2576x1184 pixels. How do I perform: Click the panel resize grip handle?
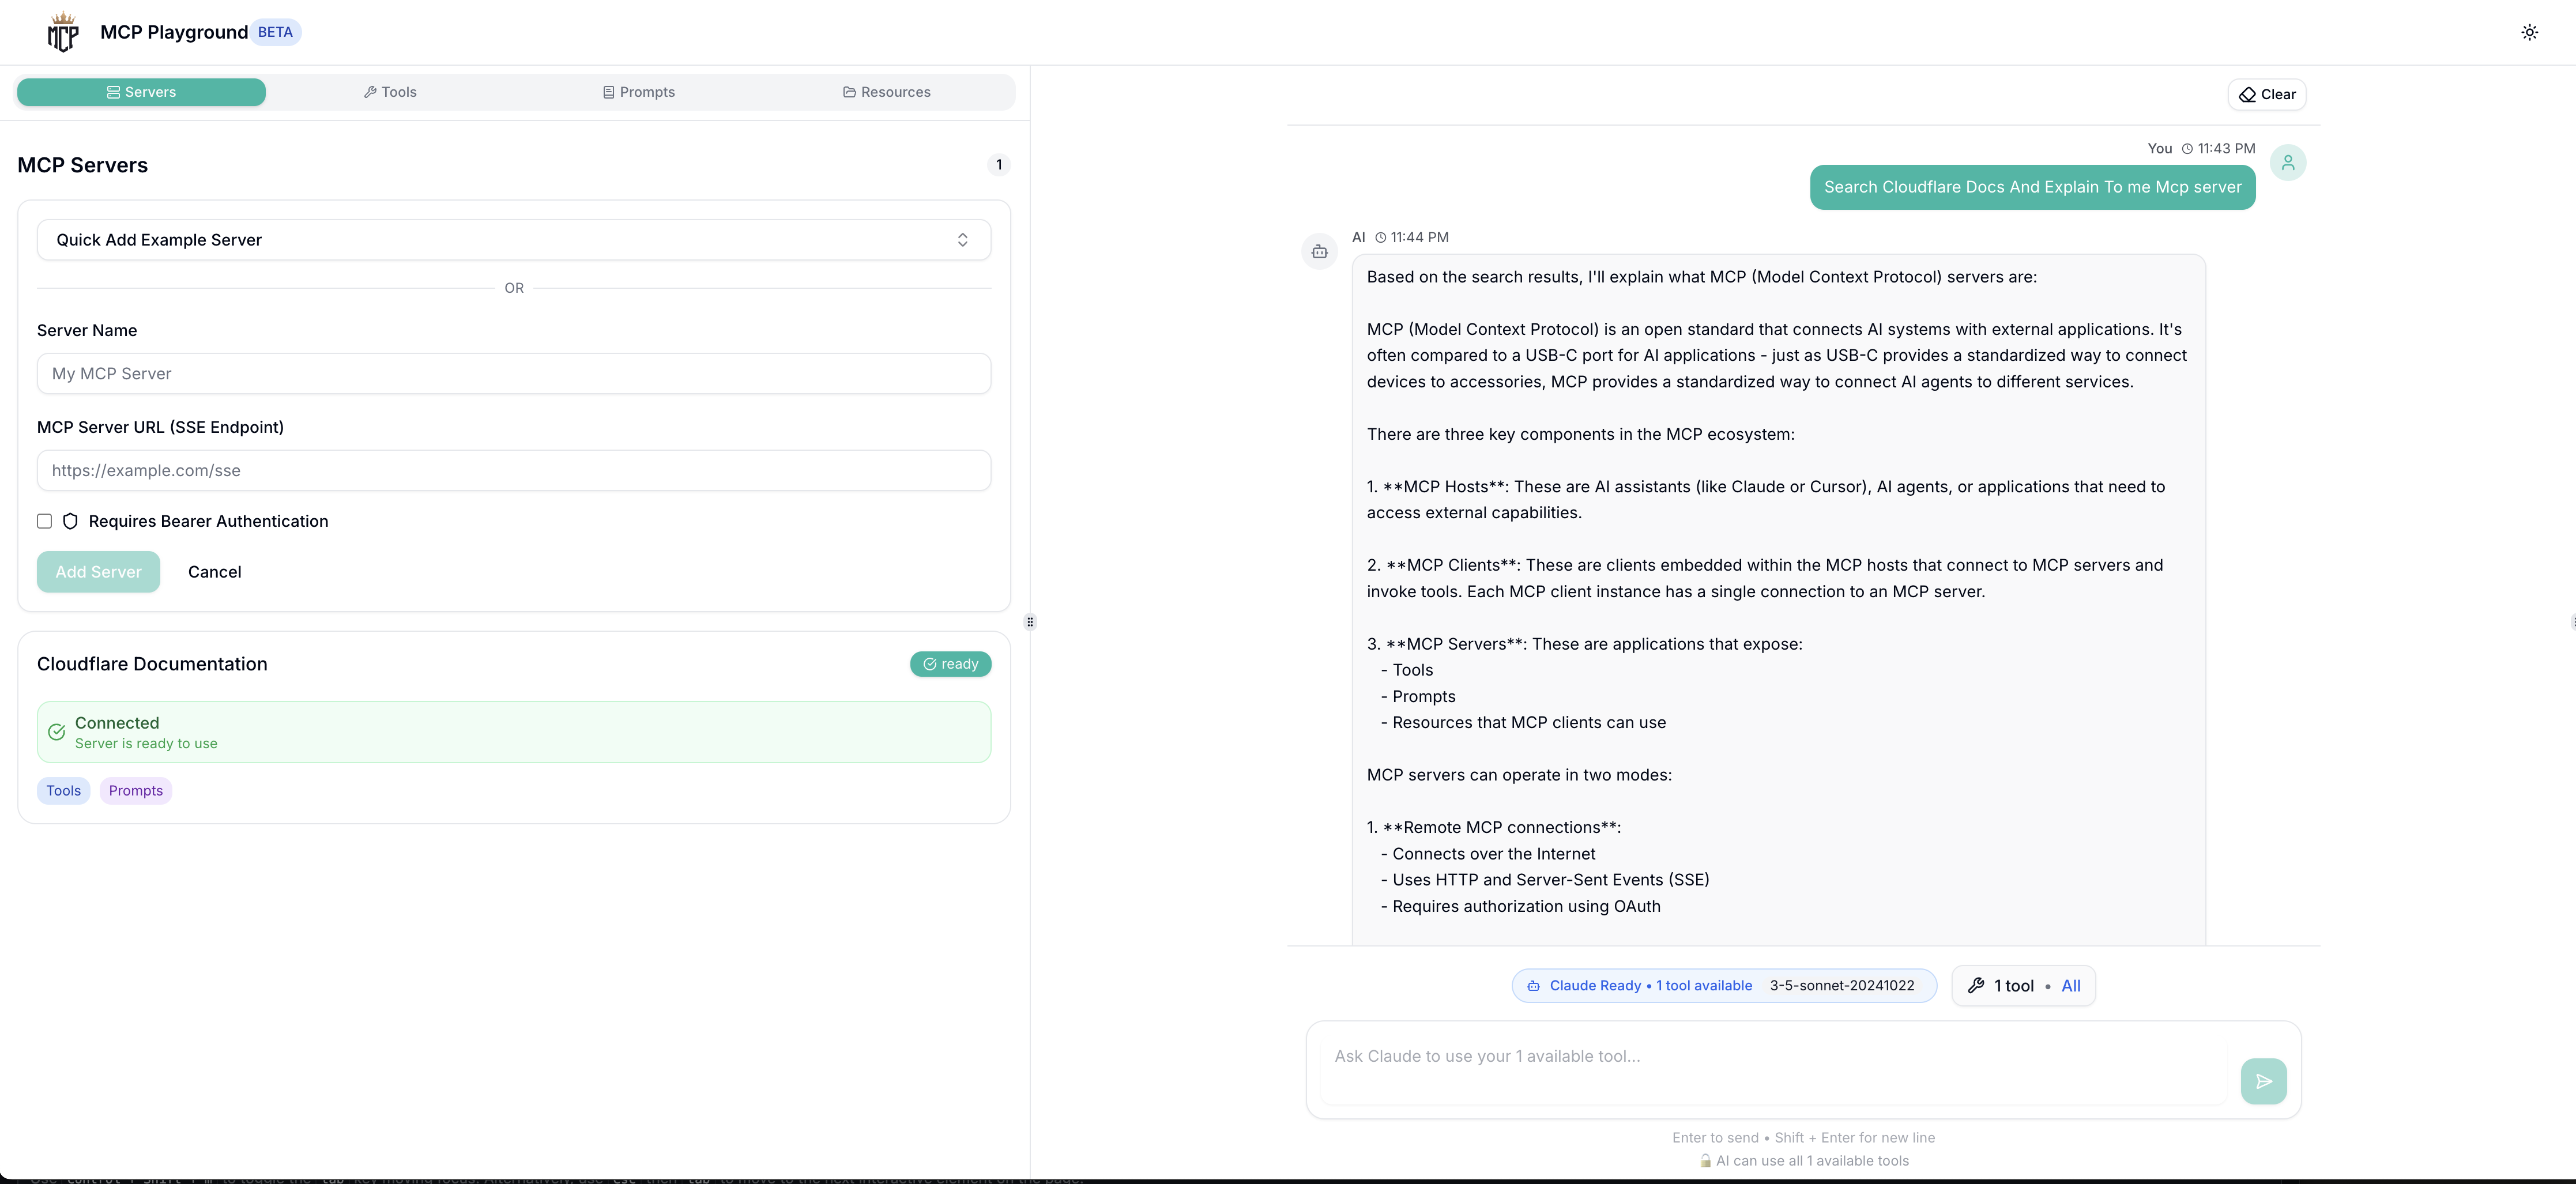point(1030,622)
